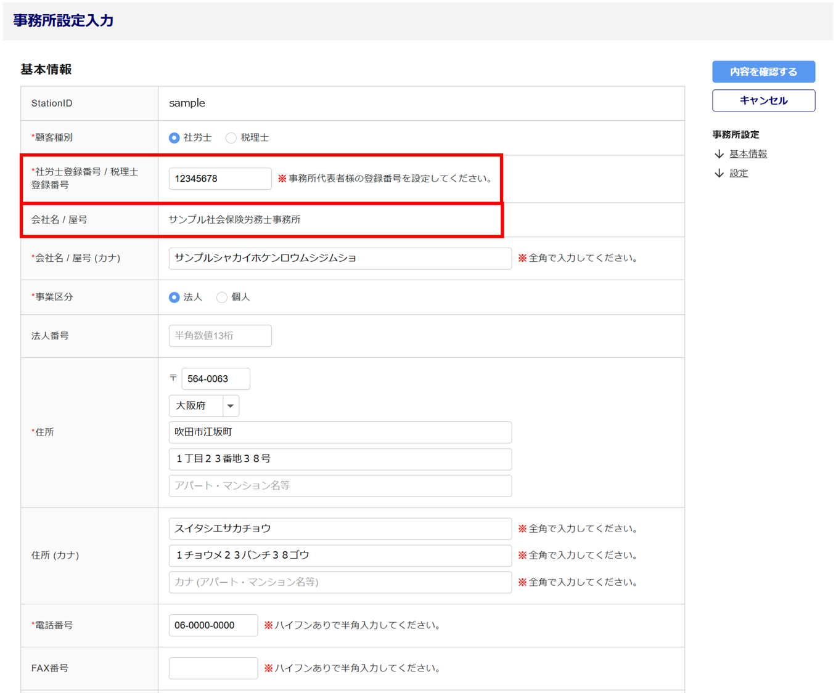Click the empty FAX番号 input field
836x693 pixels.
pos(213,668)
